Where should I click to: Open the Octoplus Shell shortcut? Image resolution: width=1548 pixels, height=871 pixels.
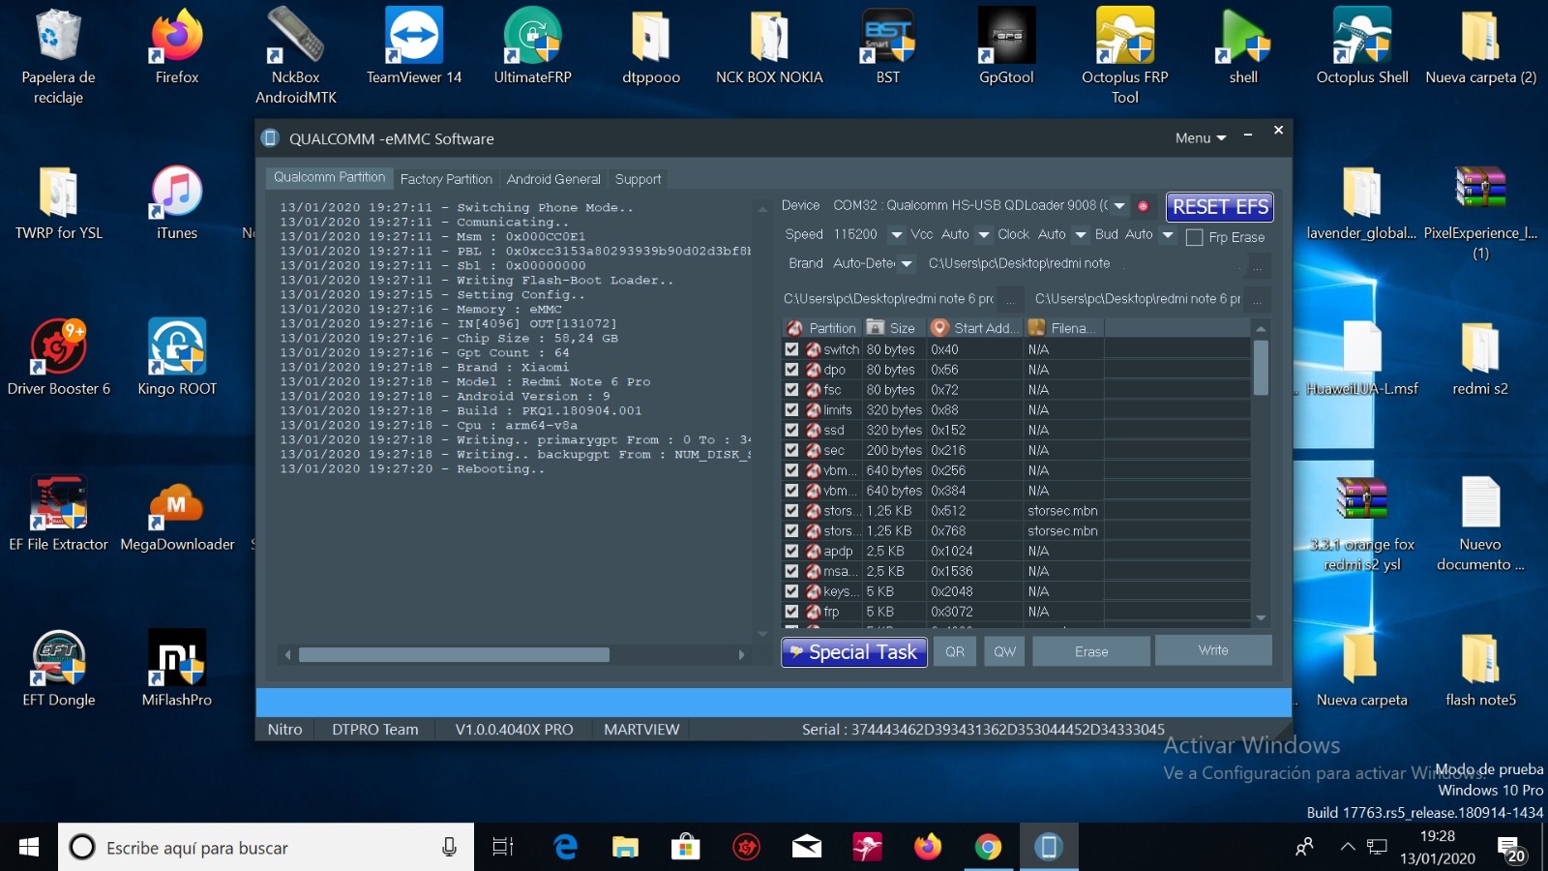[x=1362, y=46]
